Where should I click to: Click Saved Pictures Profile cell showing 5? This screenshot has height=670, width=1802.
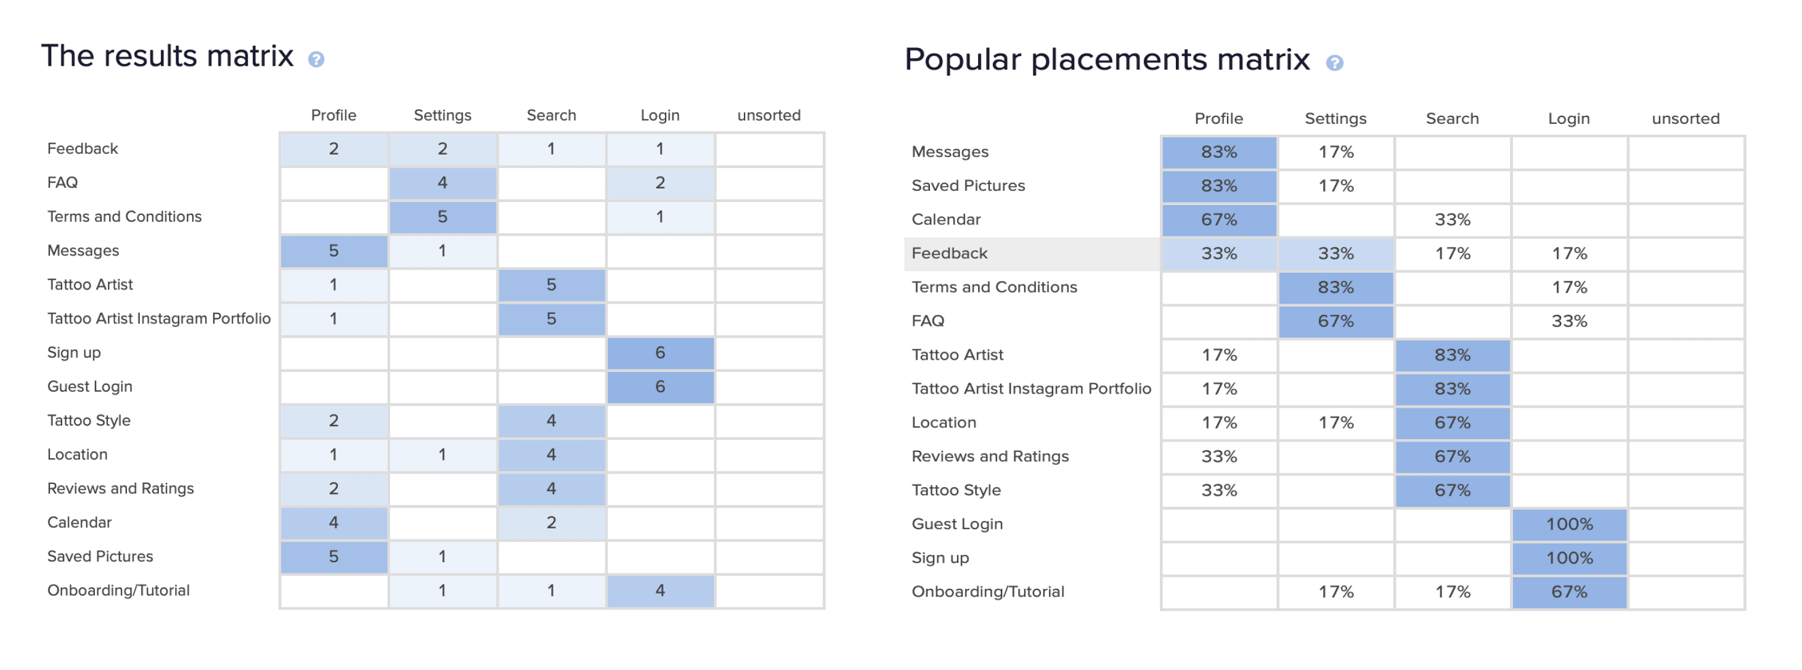pos(333,557)
